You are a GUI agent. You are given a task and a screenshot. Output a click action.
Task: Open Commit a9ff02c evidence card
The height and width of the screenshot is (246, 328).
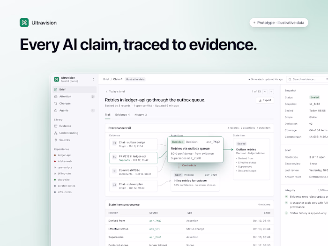134,172
